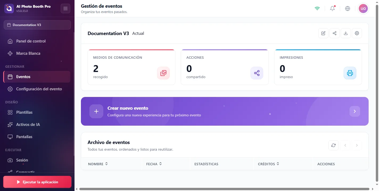379x191 pixels.
Task: Check the Wi-Fi connection status icon
Action: [x=317, y=9]
